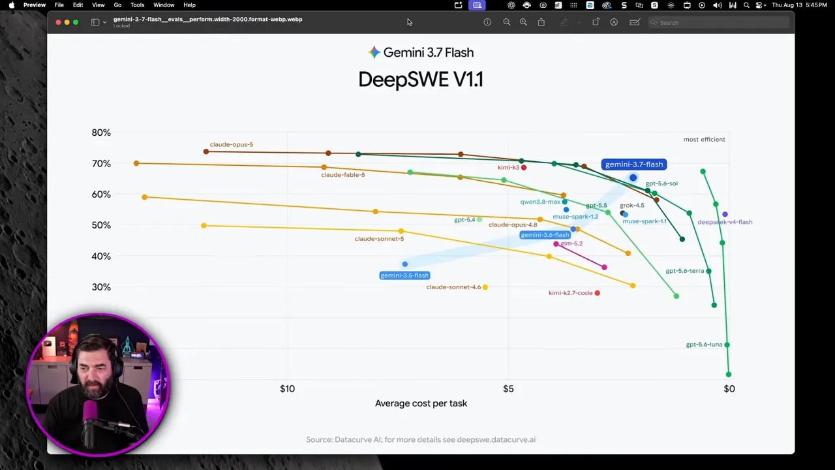Click the minimize window button in Preview
This screenshot has height=470, width=835.
(67, 22)
